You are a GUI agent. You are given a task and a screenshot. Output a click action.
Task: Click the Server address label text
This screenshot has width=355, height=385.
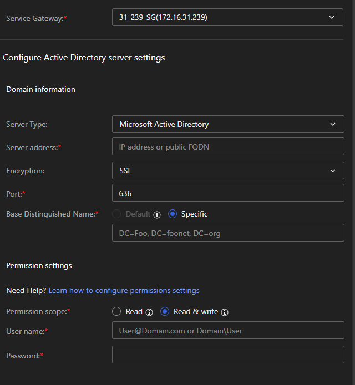pyautogui.click(x=32, y=147)
